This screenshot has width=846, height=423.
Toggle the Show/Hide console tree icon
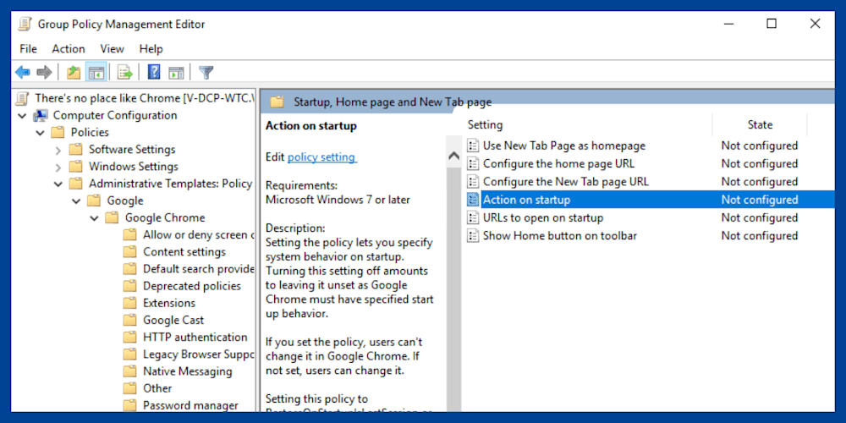click(x=96, y=72)
